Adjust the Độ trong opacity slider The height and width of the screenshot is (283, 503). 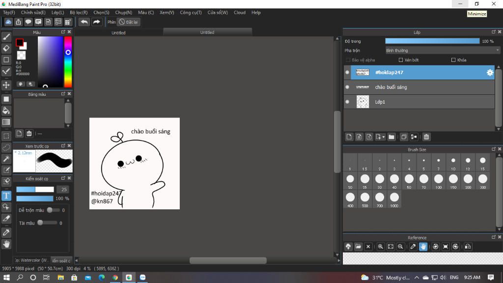coord(432,41)
